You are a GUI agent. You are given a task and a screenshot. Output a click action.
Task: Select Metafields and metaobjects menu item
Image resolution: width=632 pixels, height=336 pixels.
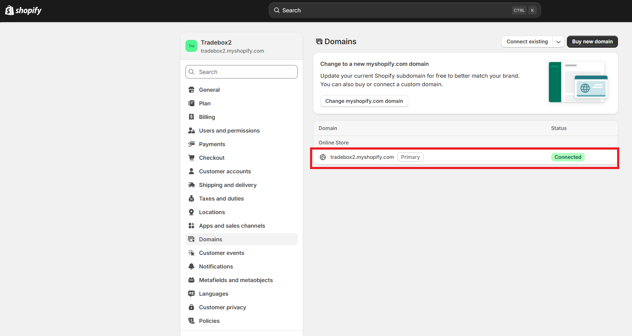pyautogui.click(x=236, y=280)
